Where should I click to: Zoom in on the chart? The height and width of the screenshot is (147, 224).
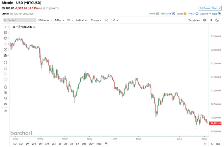click(5, 93)
